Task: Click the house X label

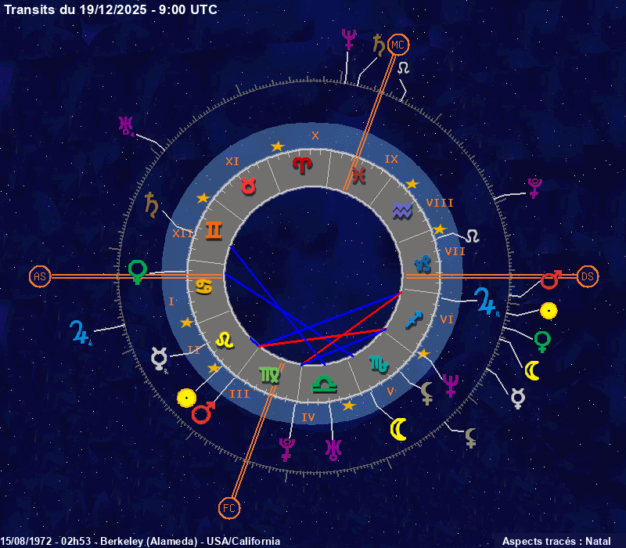Action: [315, 135]
